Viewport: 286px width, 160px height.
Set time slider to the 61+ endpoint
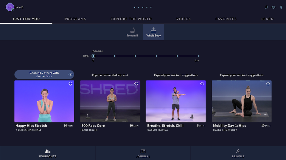click(x=198, y=56)
